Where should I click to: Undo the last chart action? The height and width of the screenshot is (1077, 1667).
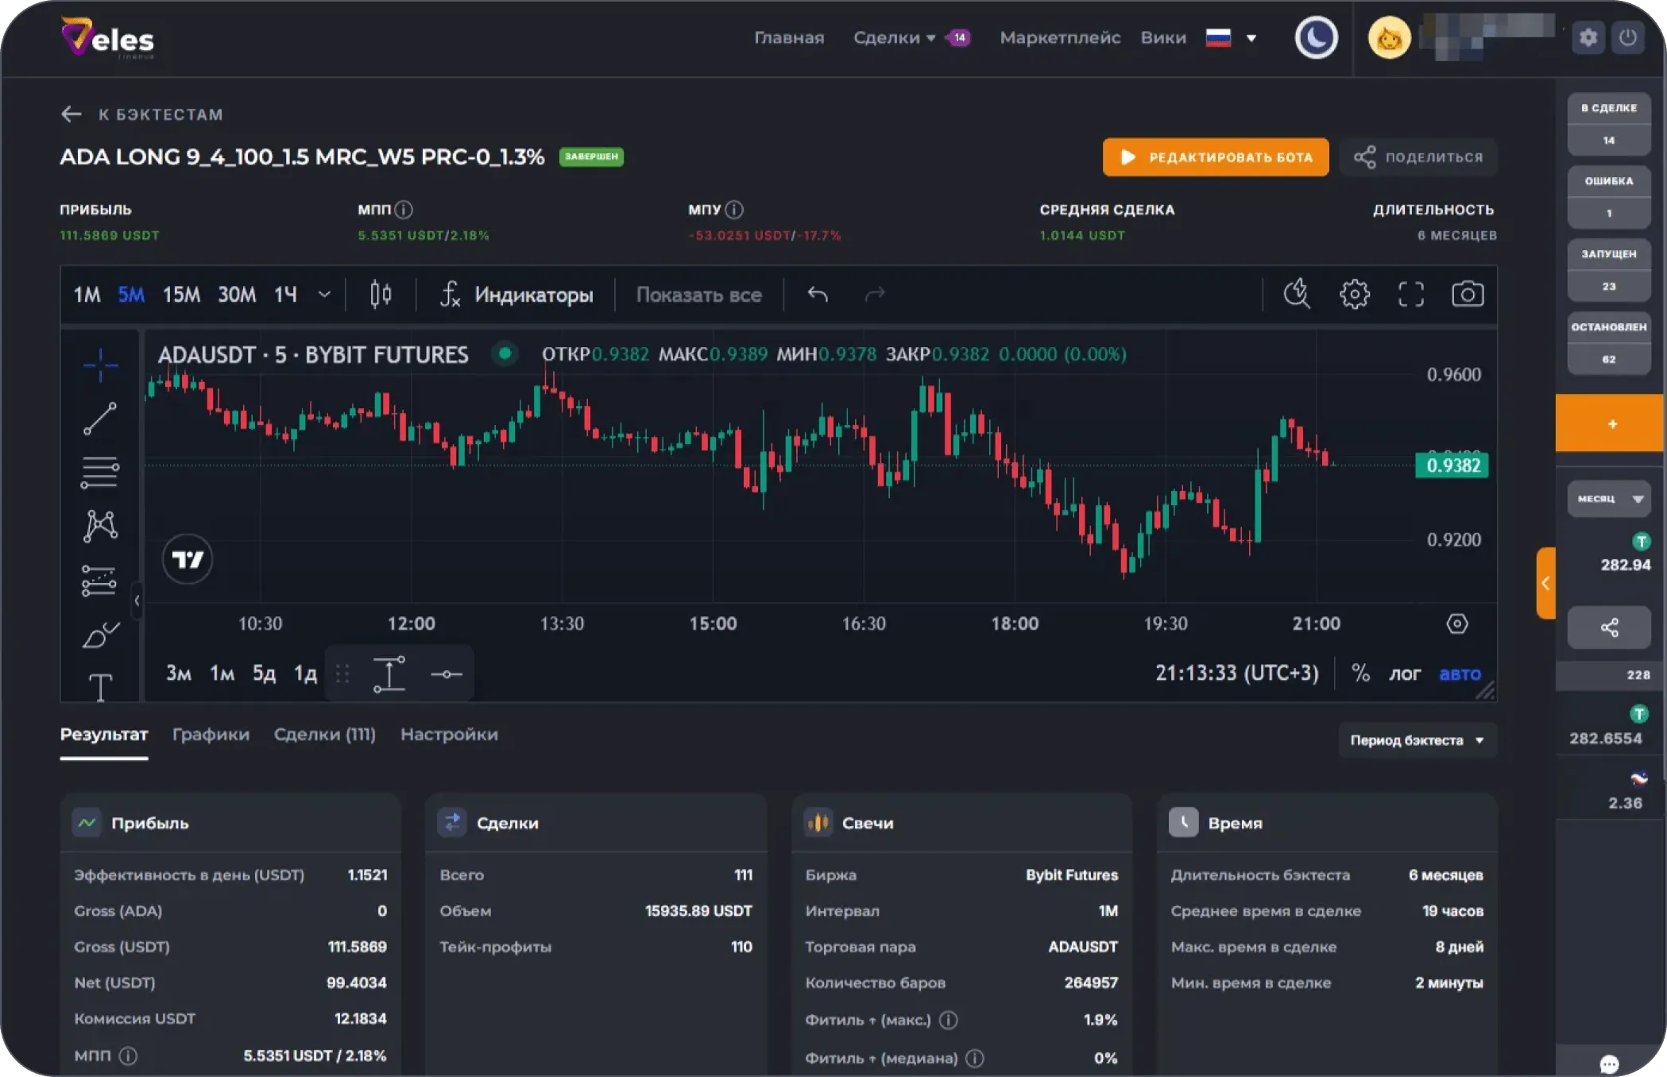pos(818,295)
